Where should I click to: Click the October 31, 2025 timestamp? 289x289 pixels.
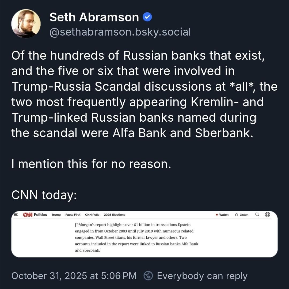click(x=74, y=276)
